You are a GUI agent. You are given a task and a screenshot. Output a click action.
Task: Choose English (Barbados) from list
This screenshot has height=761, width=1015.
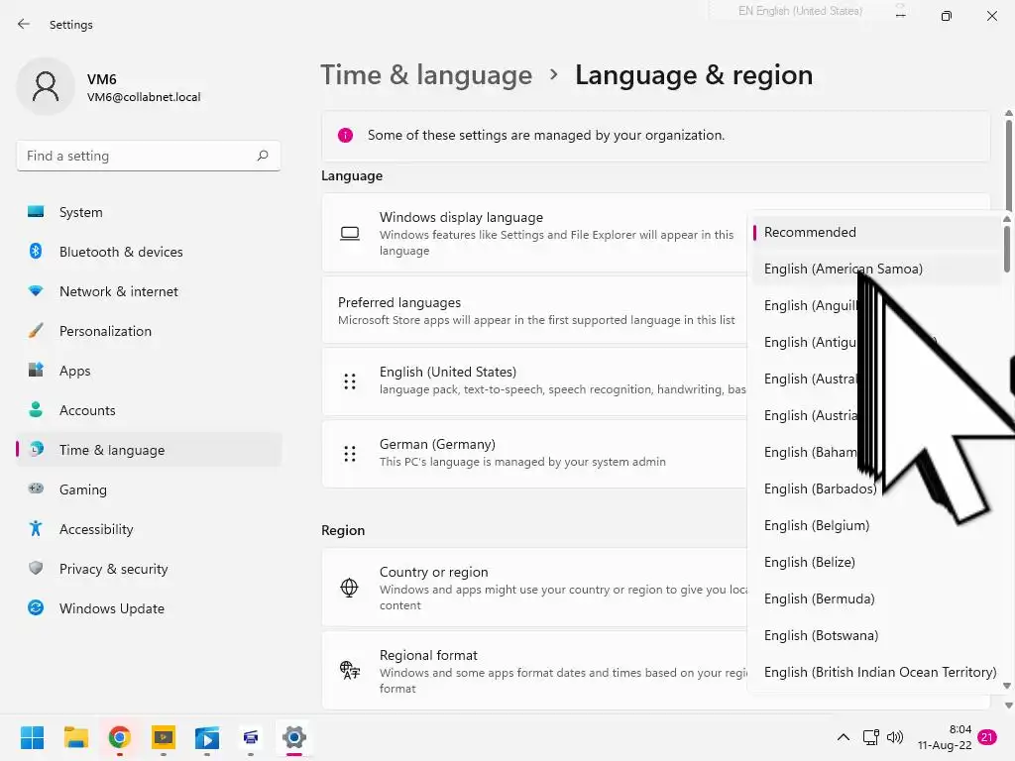click(x=876, y=489)
